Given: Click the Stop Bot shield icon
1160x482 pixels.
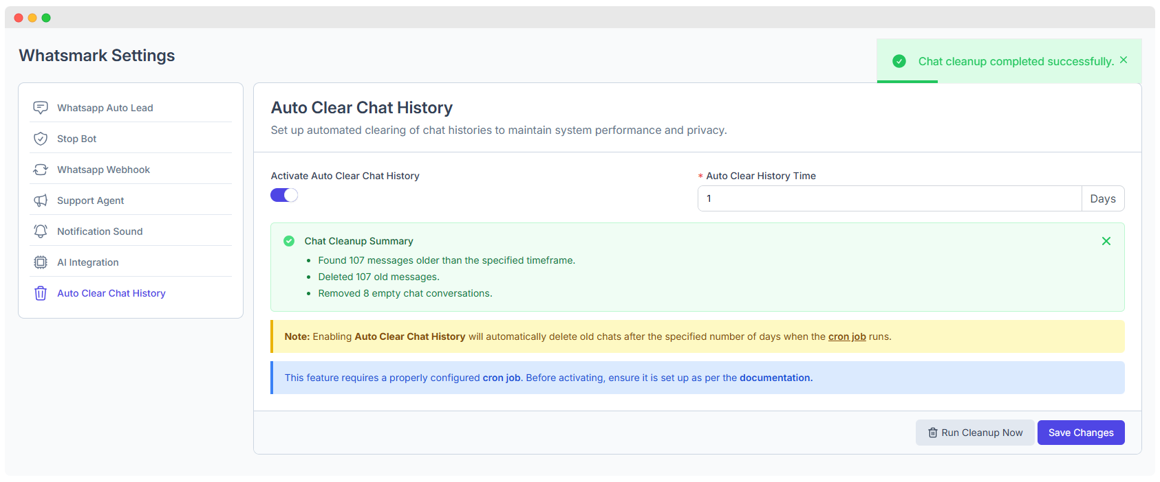Looking at the screenshot, I should 41,139.
